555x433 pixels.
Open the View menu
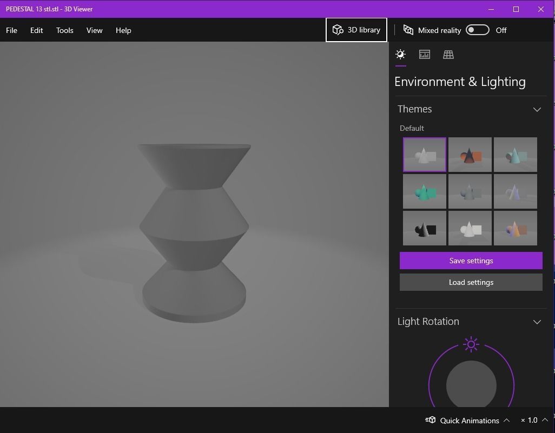coord(95,30)
